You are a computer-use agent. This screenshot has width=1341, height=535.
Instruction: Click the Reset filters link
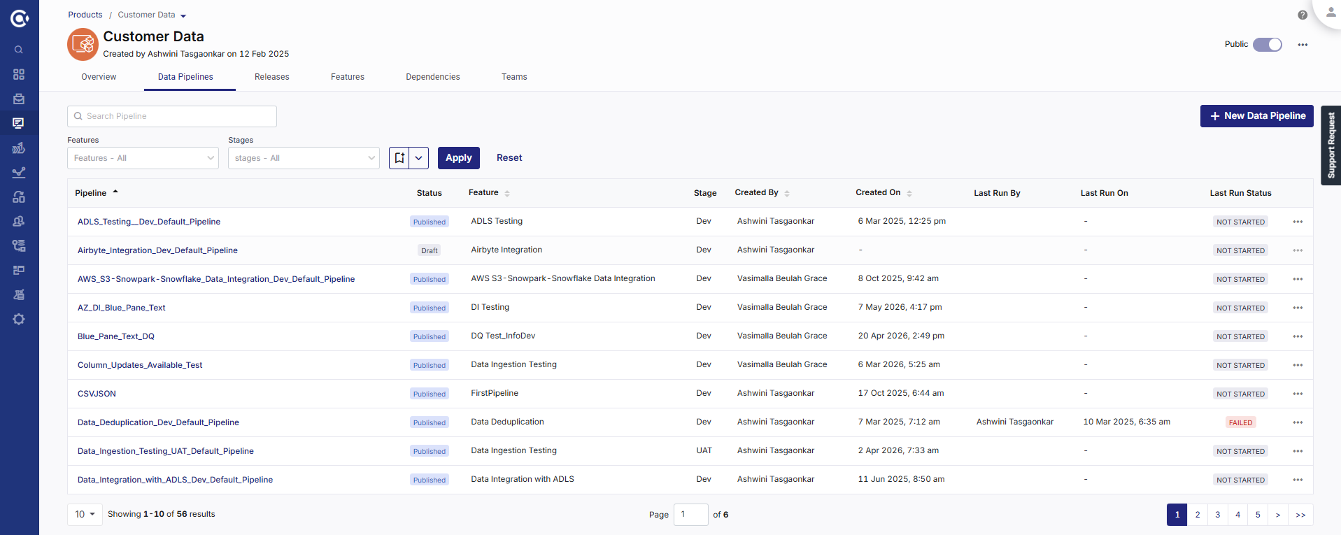click(509, 158)
